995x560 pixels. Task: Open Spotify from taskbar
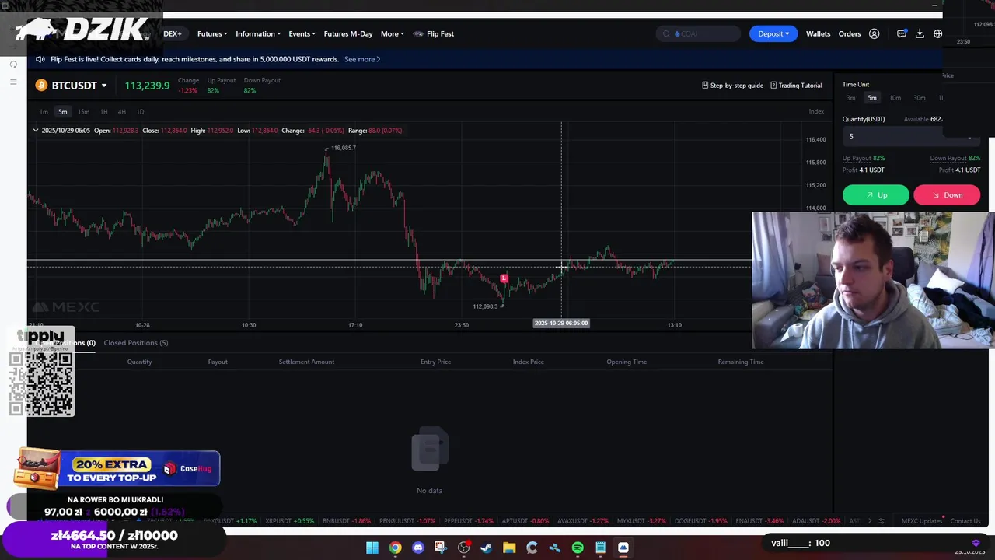(578, 548)
